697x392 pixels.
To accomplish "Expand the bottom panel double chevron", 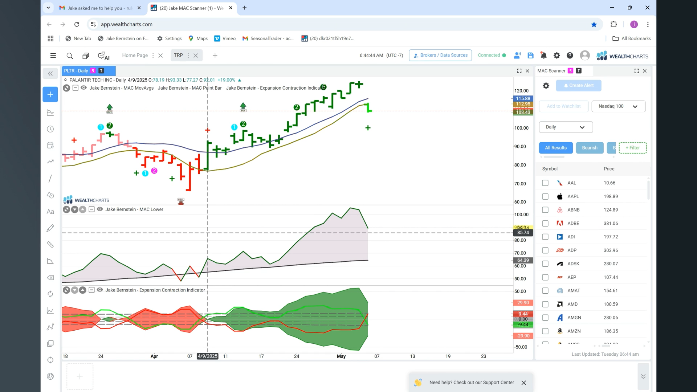I will click(x=643, y=376).
